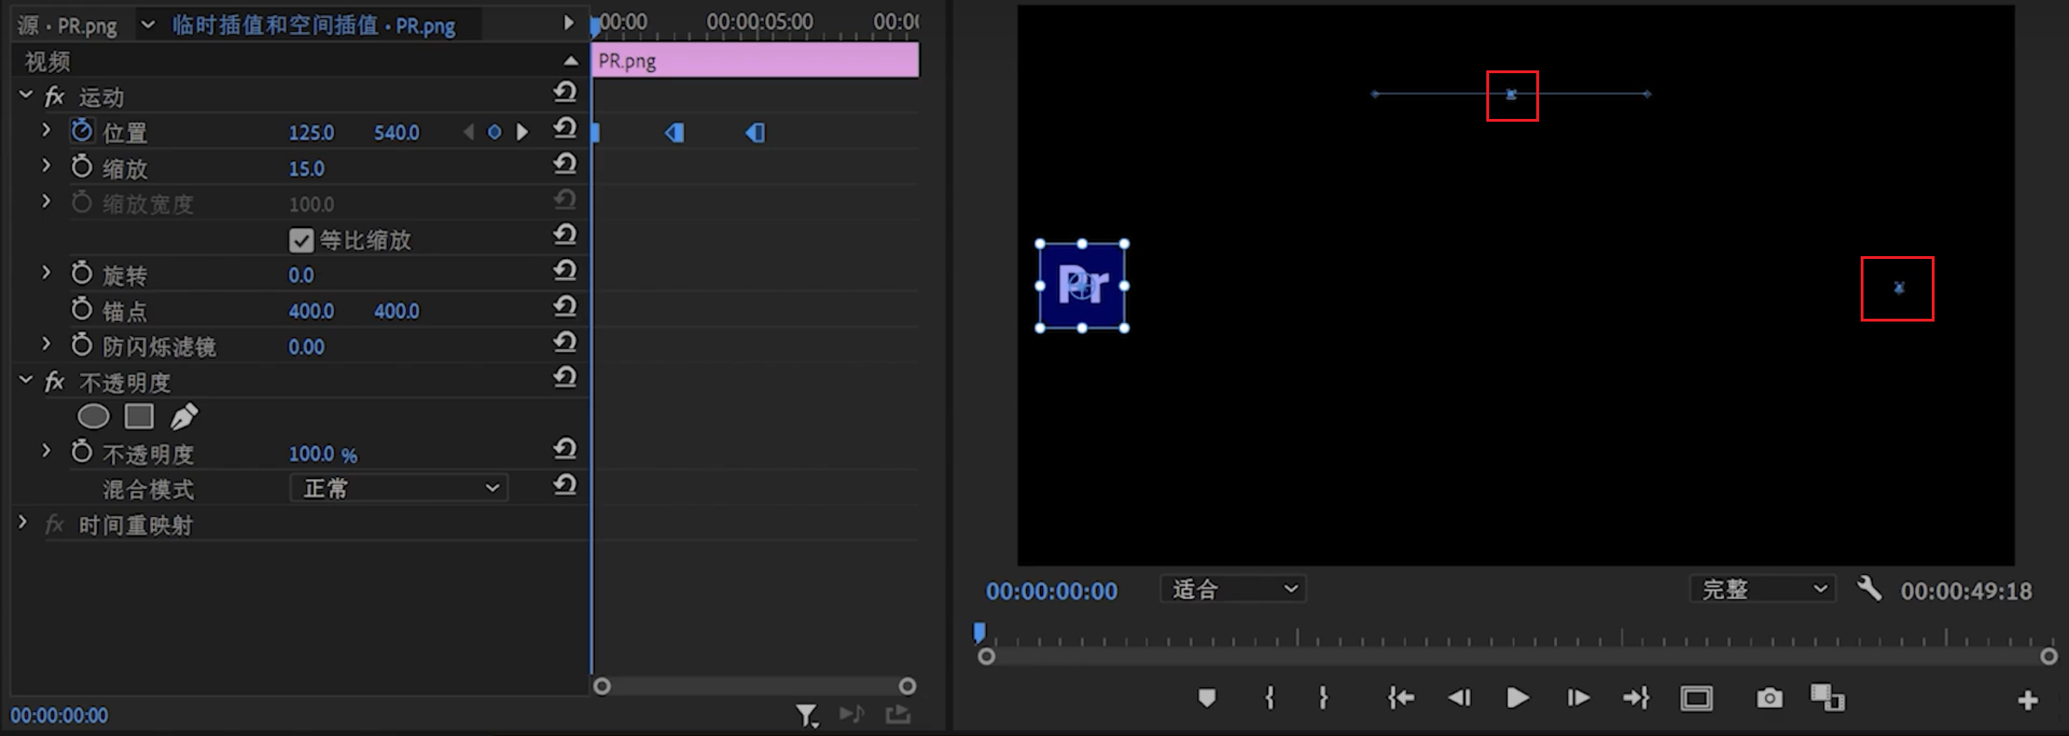
Task: Toggle the 等比缩放 uniform scale checkbox
Action: tap(301, 240)
